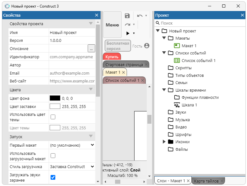The width and height of the screenshot is (247, 186).
Task: Close the Слои - Макет 1 tab
Action: pyautogui.click(x=188, y=181)
